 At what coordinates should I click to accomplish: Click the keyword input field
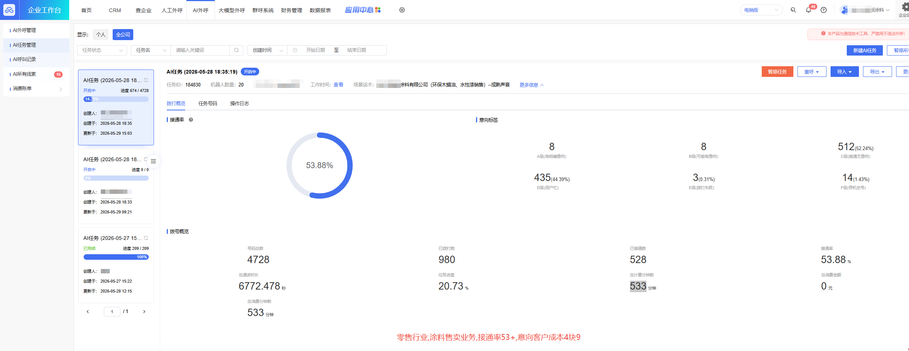[200, 50]
